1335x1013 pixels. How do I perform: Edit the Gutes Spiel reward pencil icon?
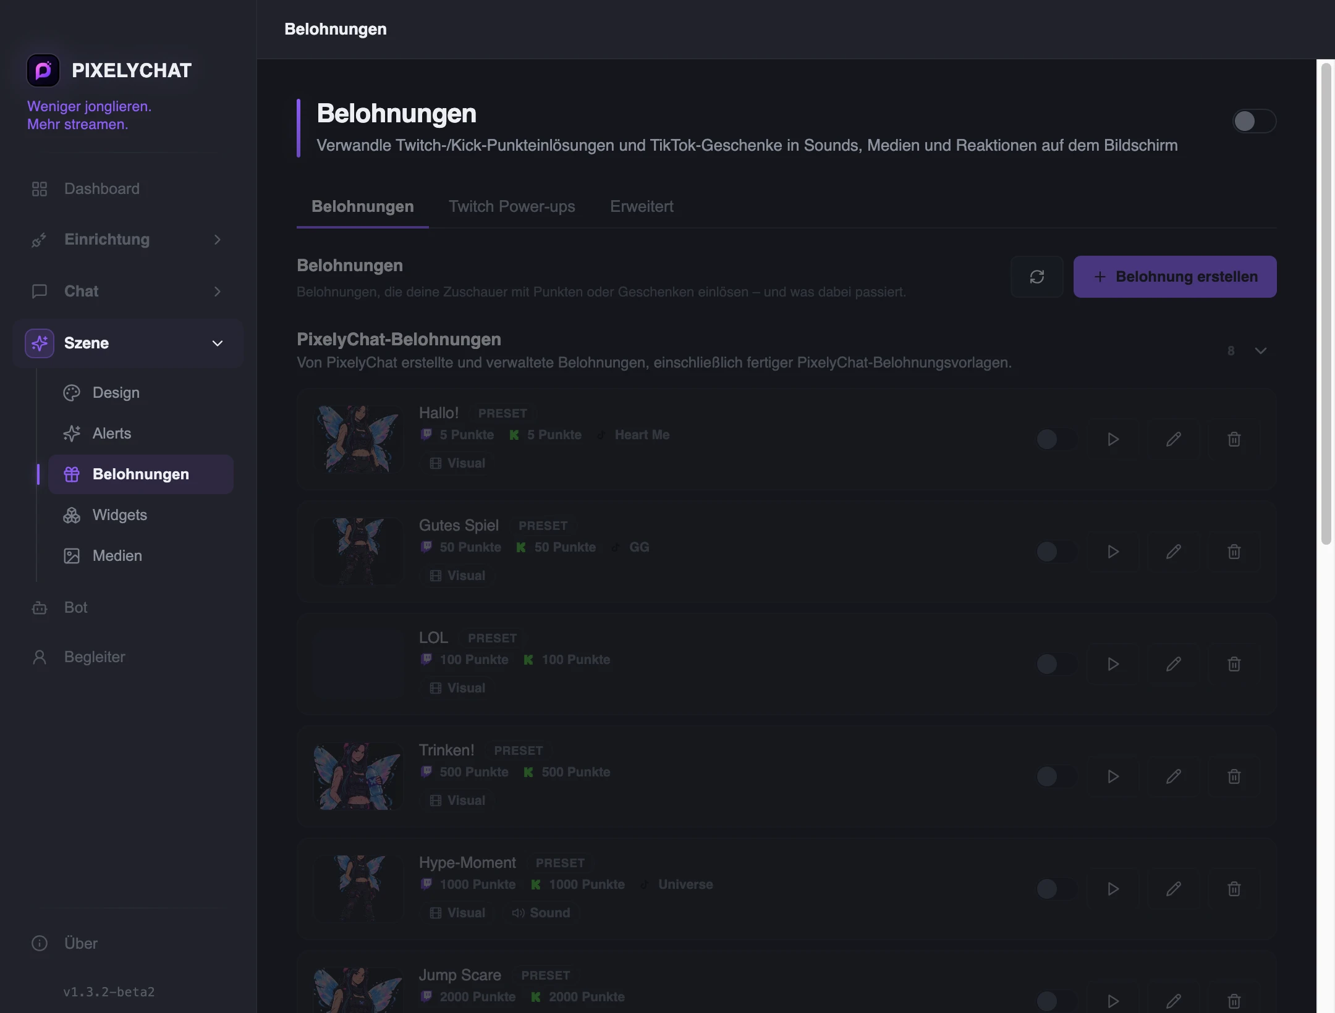[1174, 552]
